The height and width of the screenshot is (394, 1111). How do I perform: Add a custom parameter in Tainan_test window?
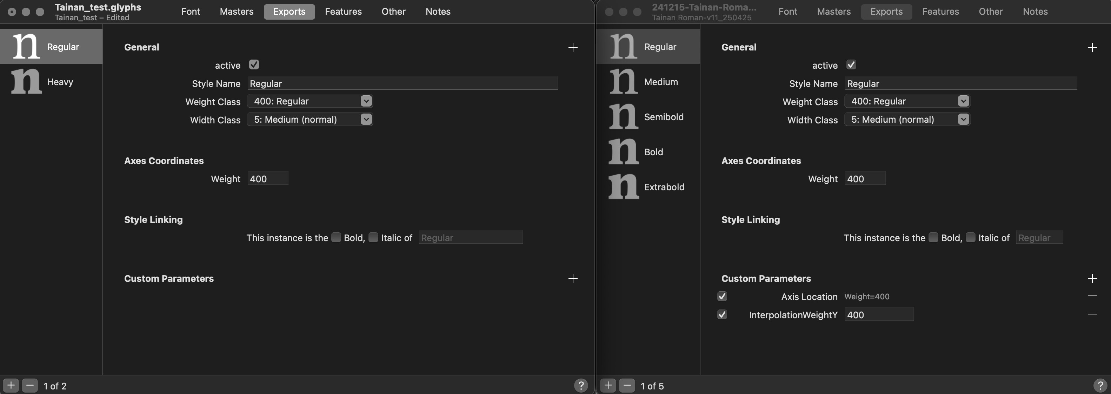573,279
